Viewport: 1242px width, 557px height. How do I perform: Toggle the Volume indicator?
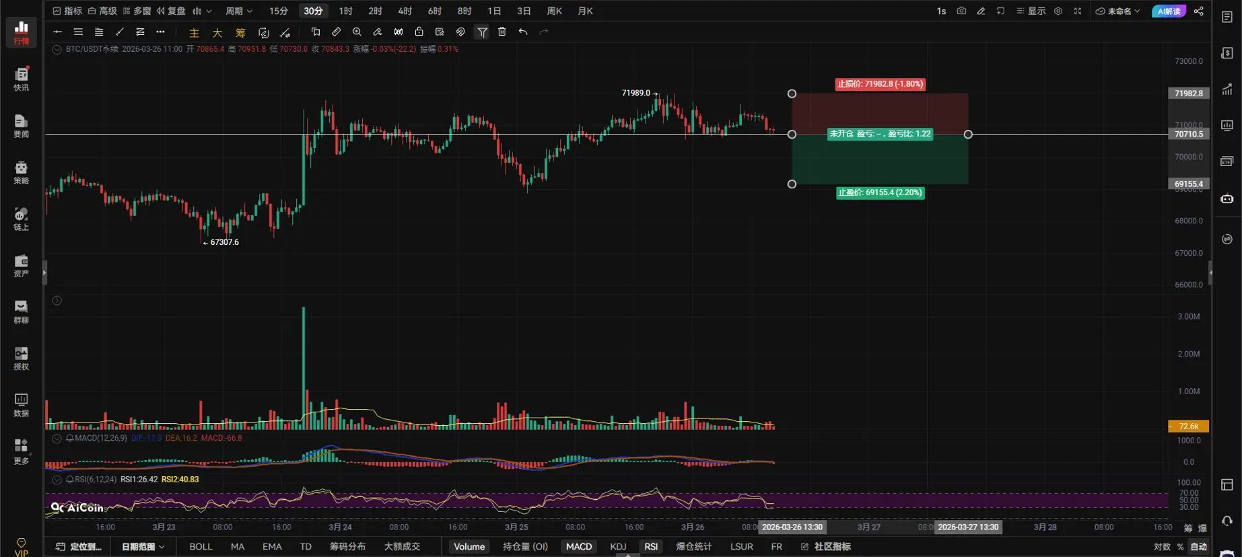[469, 546]
